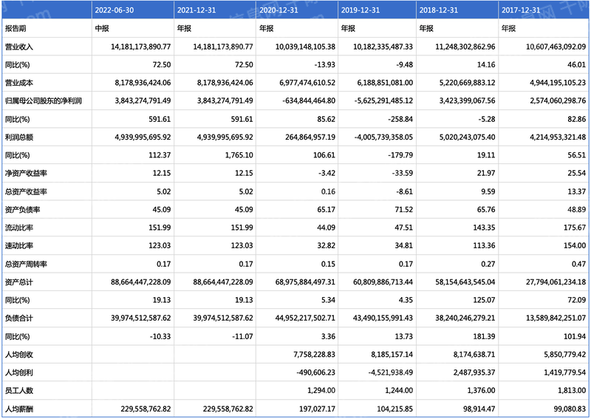Select the 人均创利 row label

[x=19, y=372]
